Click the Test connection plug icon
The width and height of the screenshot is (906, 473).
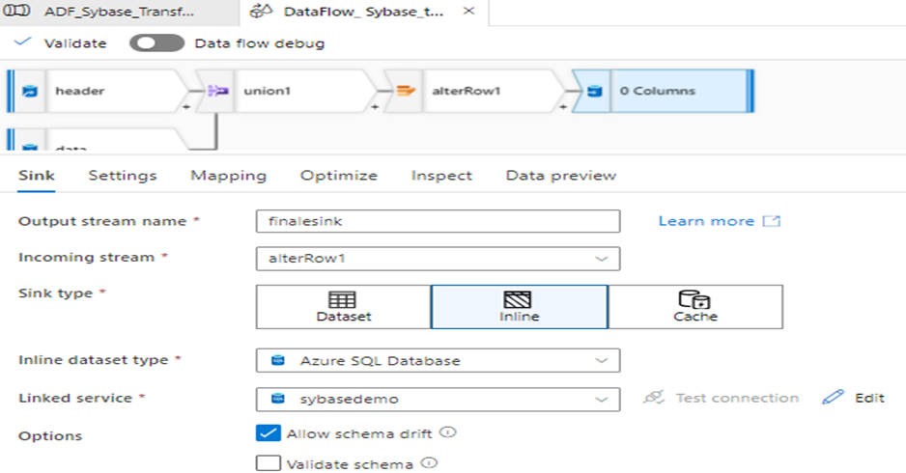654,398
